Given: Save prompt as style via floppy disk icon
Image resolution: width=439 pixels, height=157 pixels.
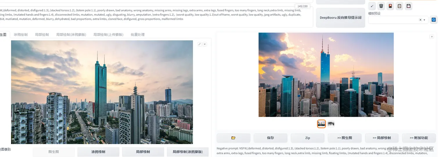Looking at the screenshot, I should click(409, 6).
